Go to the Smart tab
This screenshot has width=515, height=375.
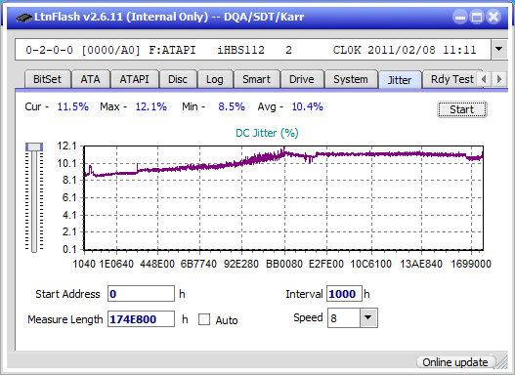pyautogui.click(x=256, y=79)
